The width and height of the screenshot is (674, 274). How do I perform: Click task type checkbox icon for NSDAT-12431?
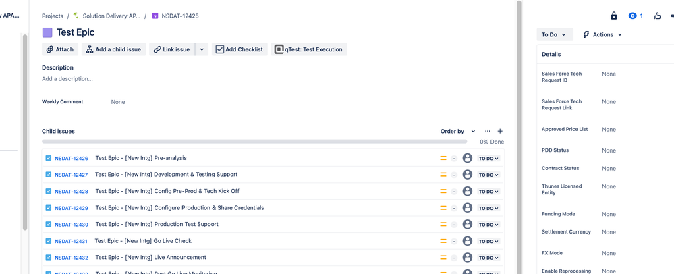tap(48, 241)
